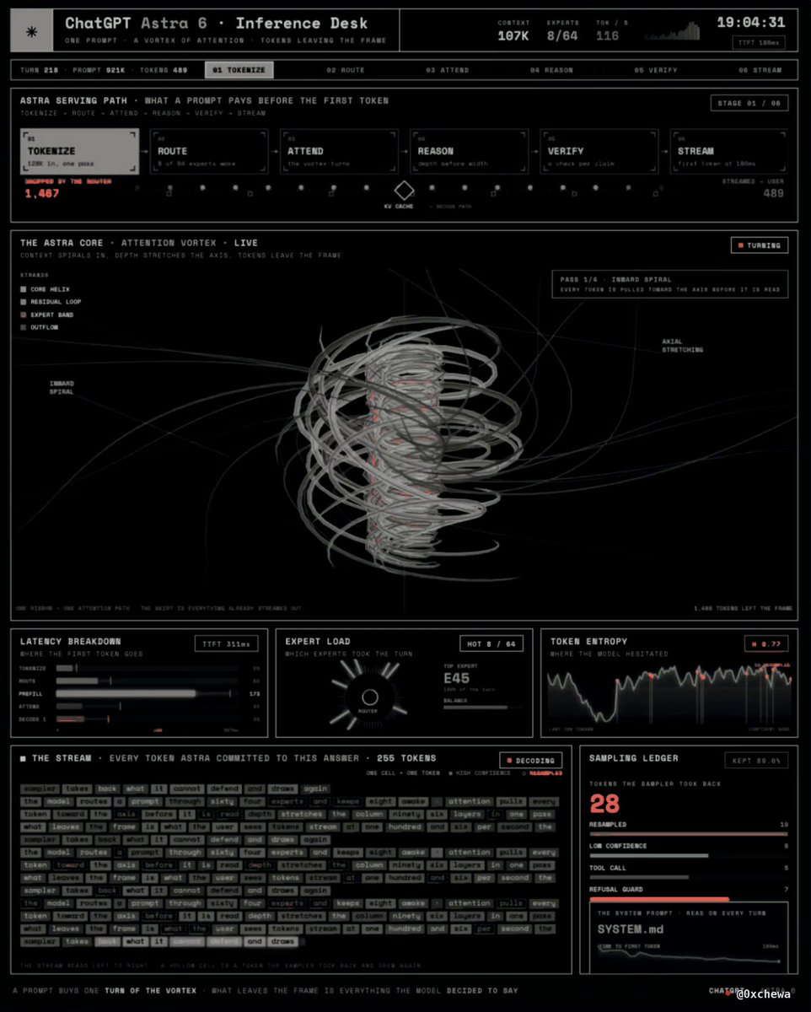Go to the 04 REASON tab

[551, 70]
